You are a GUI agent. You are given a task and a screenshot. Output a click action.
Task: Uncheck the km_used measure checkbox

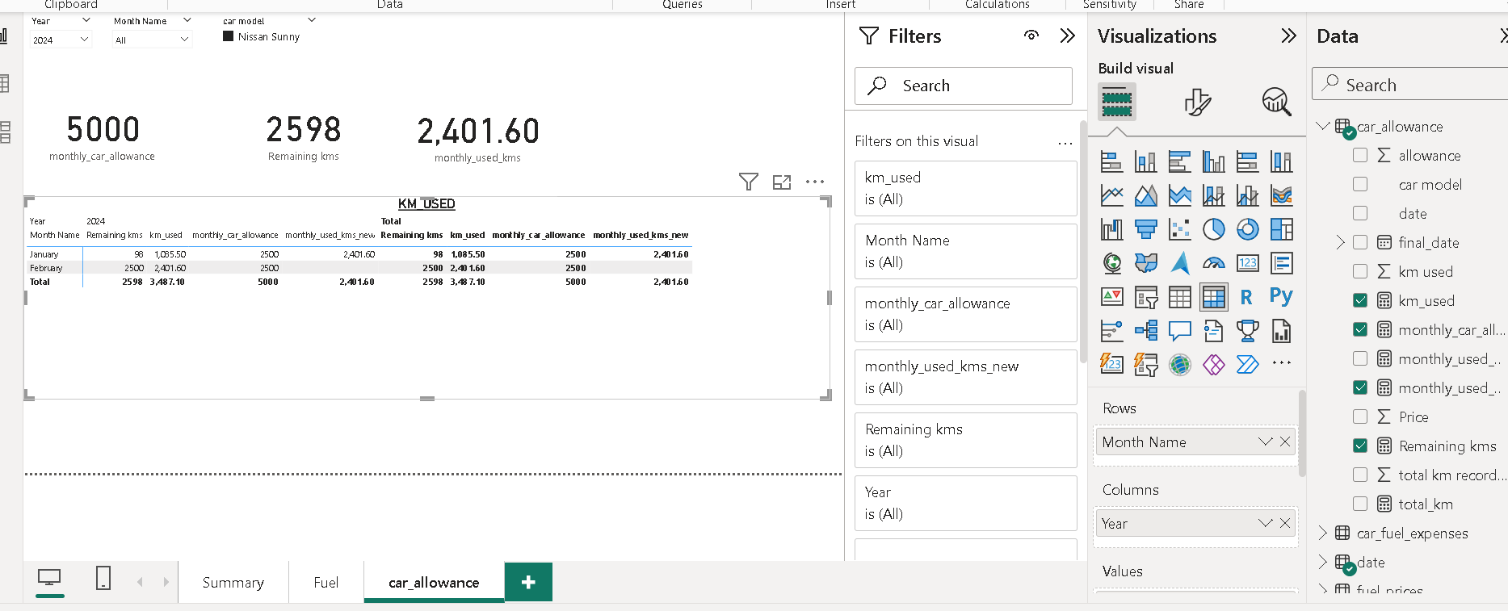click(x=1360, y=300)
